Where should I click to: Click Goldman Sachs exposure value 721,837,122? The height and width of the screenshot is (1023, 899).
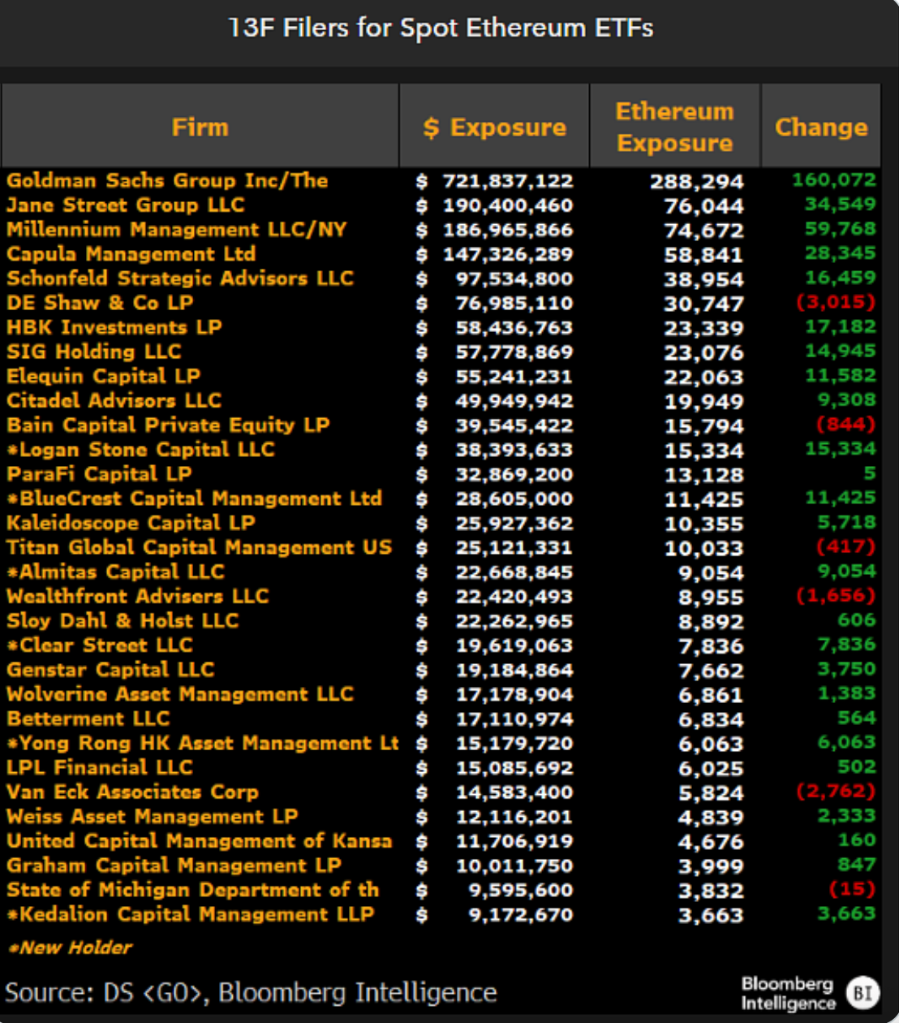(508, 181)
